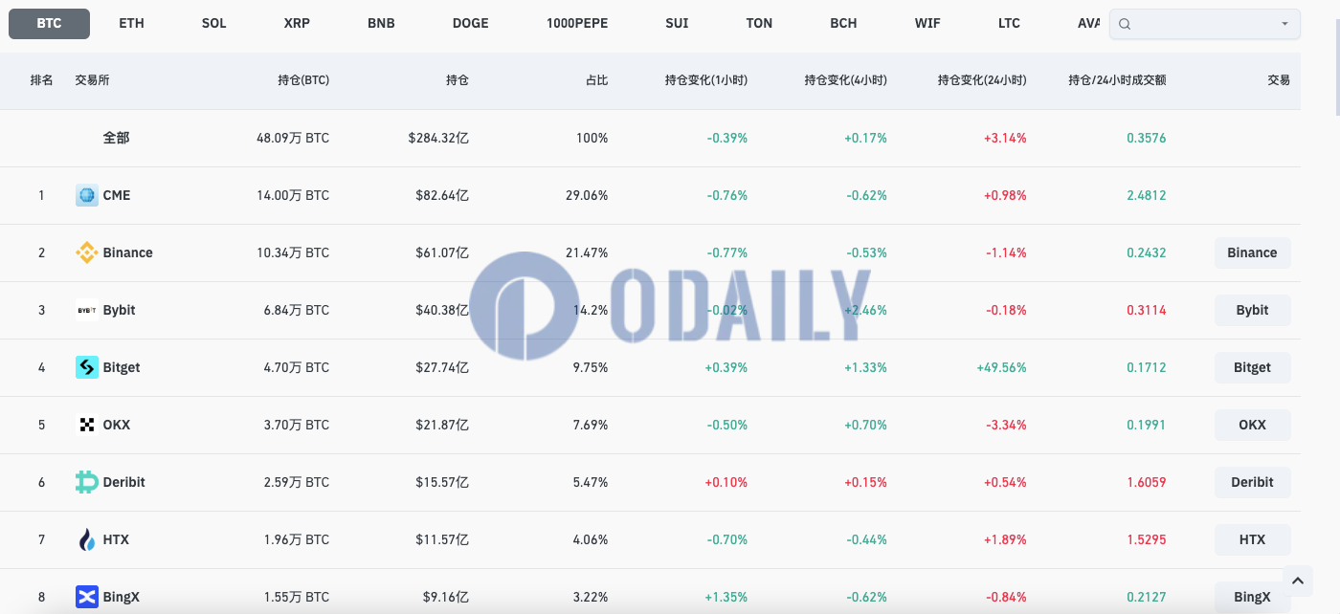Select the SUI tab
The width and height of the screenshot is (1340, 614).
[677, 23]
